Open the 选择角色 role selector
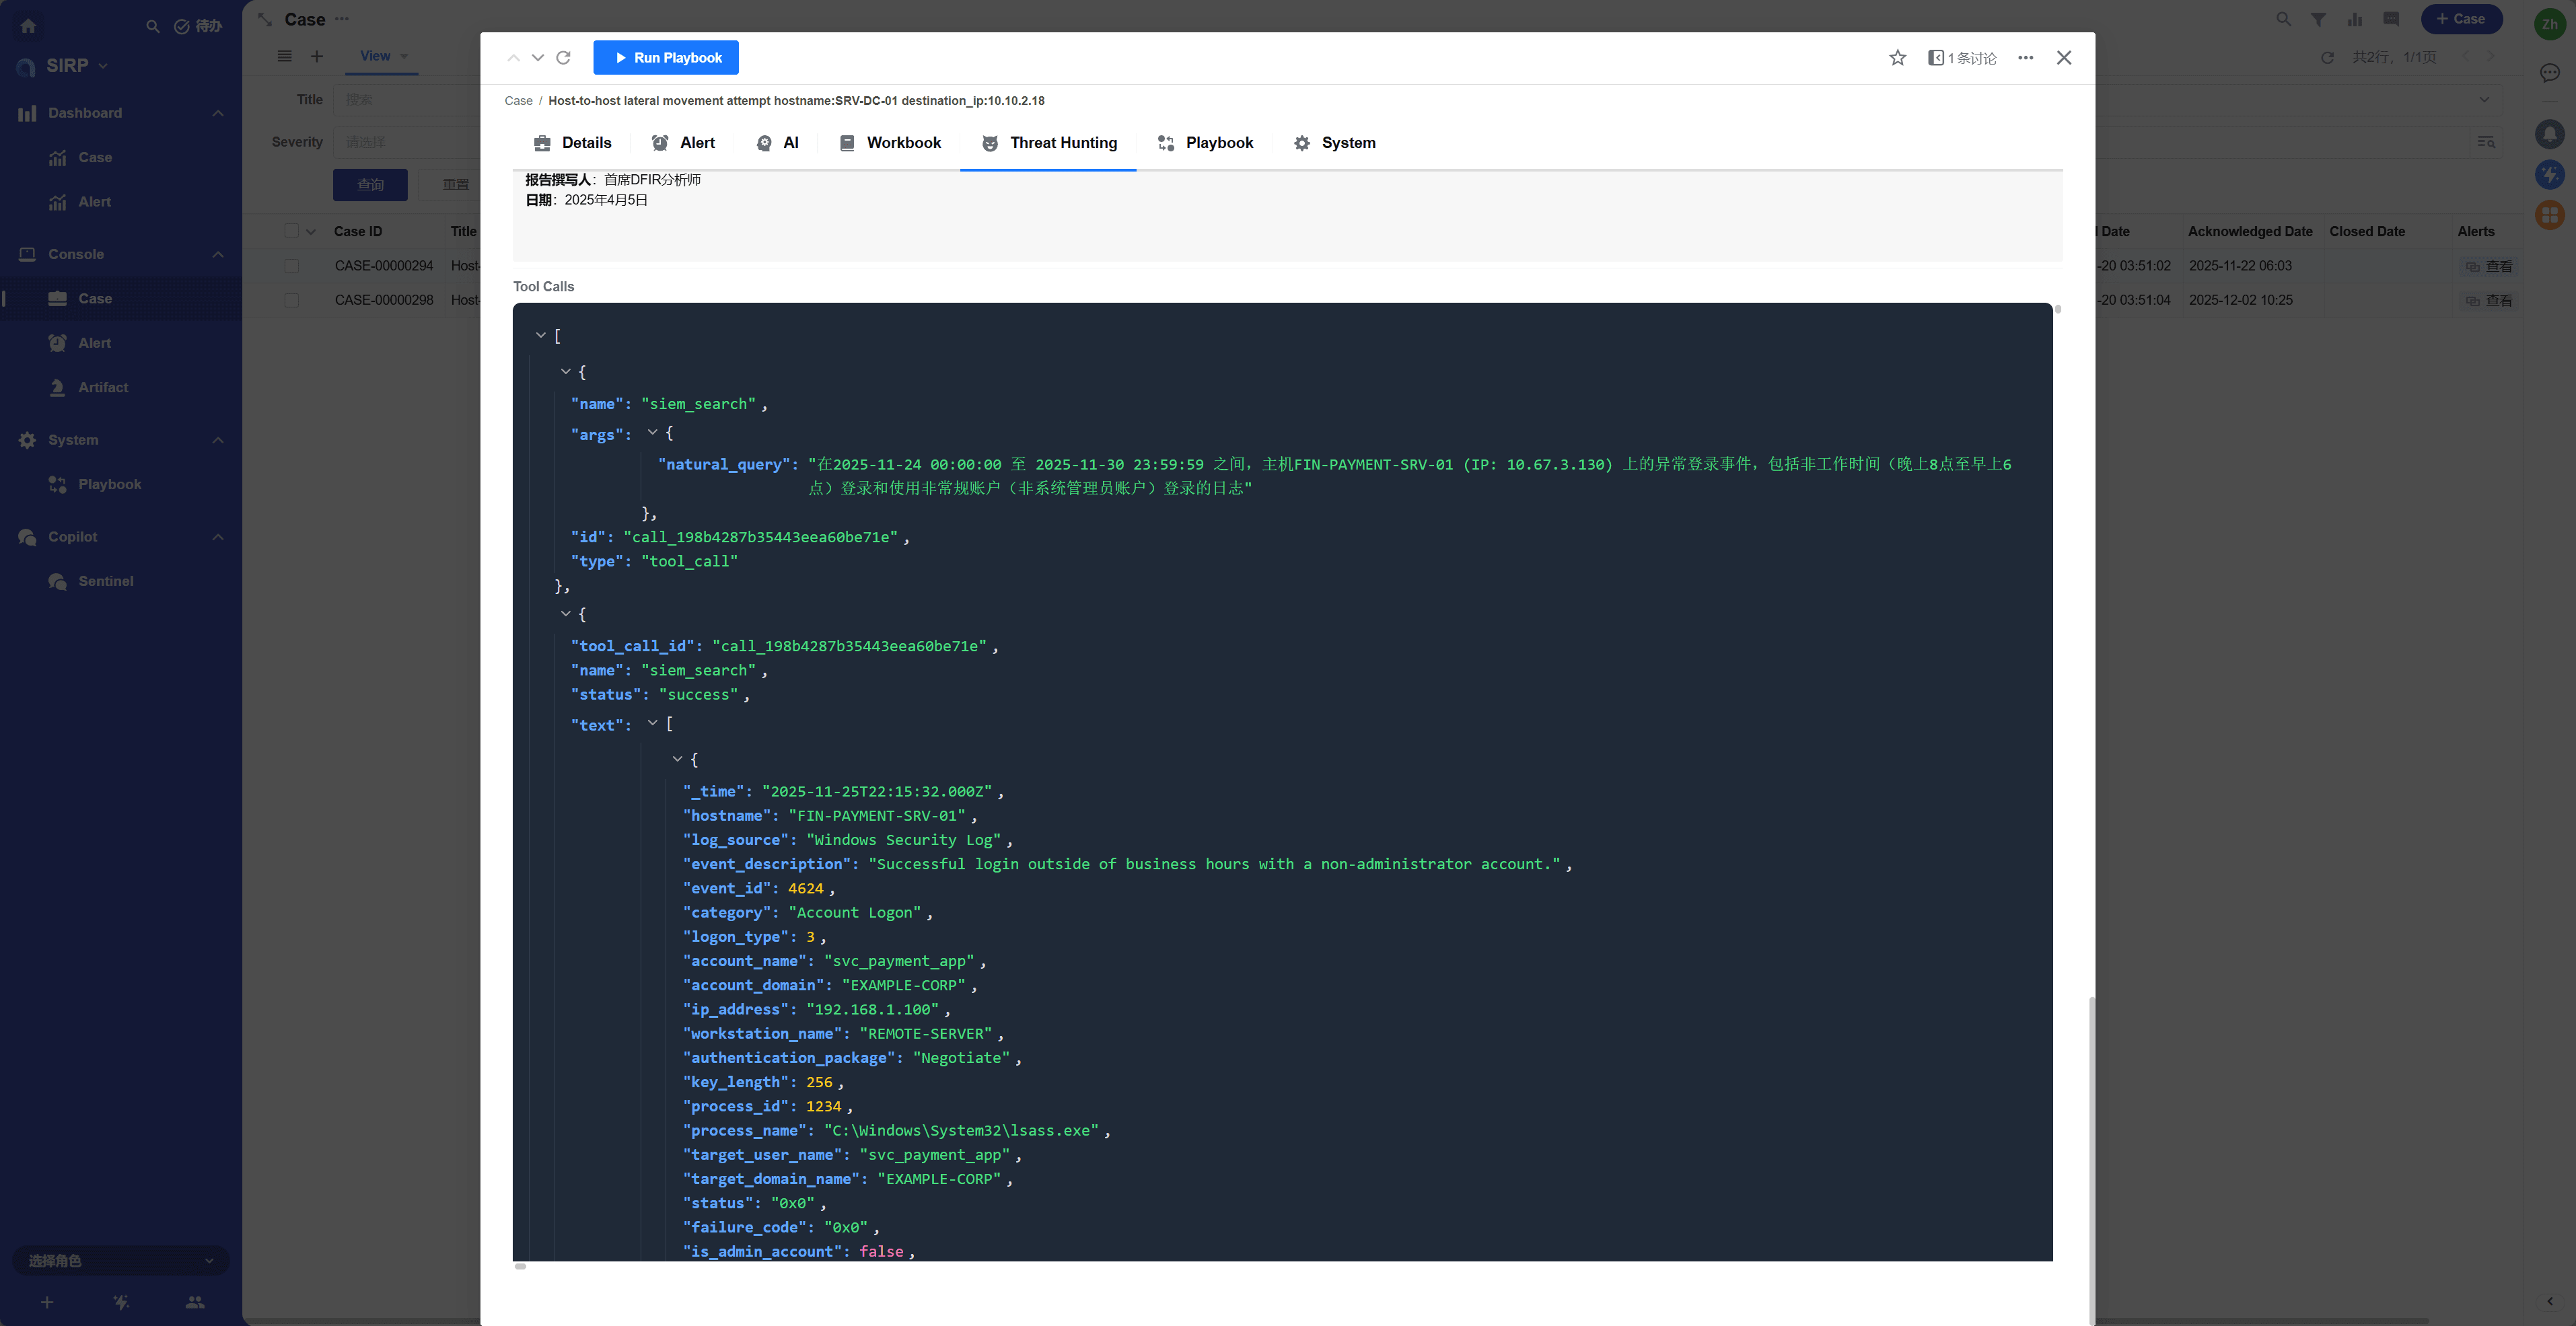The width and height of the screenshot is (2576, 1326). [x=120, y=1260]
